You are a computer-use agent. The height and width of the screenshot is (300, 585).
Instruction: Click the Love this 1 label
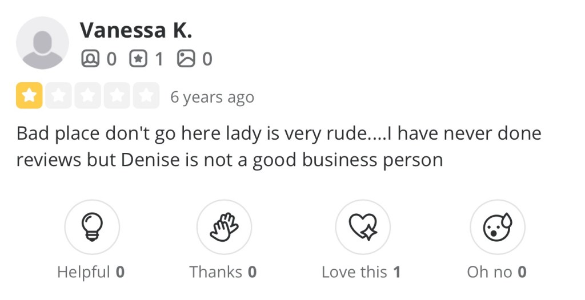coord(361,272)
